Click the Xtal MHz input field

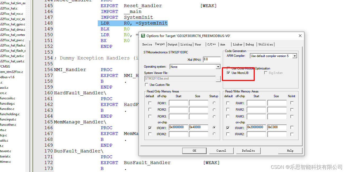211,59
